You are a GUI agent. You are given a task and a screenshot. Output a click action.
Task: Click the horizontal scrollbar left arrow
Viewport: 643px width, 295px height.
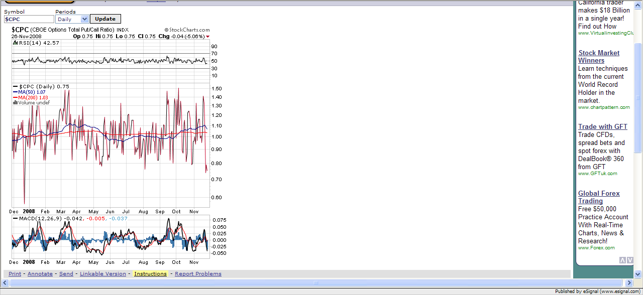(x=4, y=283)
